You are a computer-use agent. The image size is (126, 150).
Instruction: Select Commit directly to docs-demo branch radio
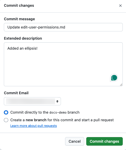pyautogui.click(x=6, y=112)
